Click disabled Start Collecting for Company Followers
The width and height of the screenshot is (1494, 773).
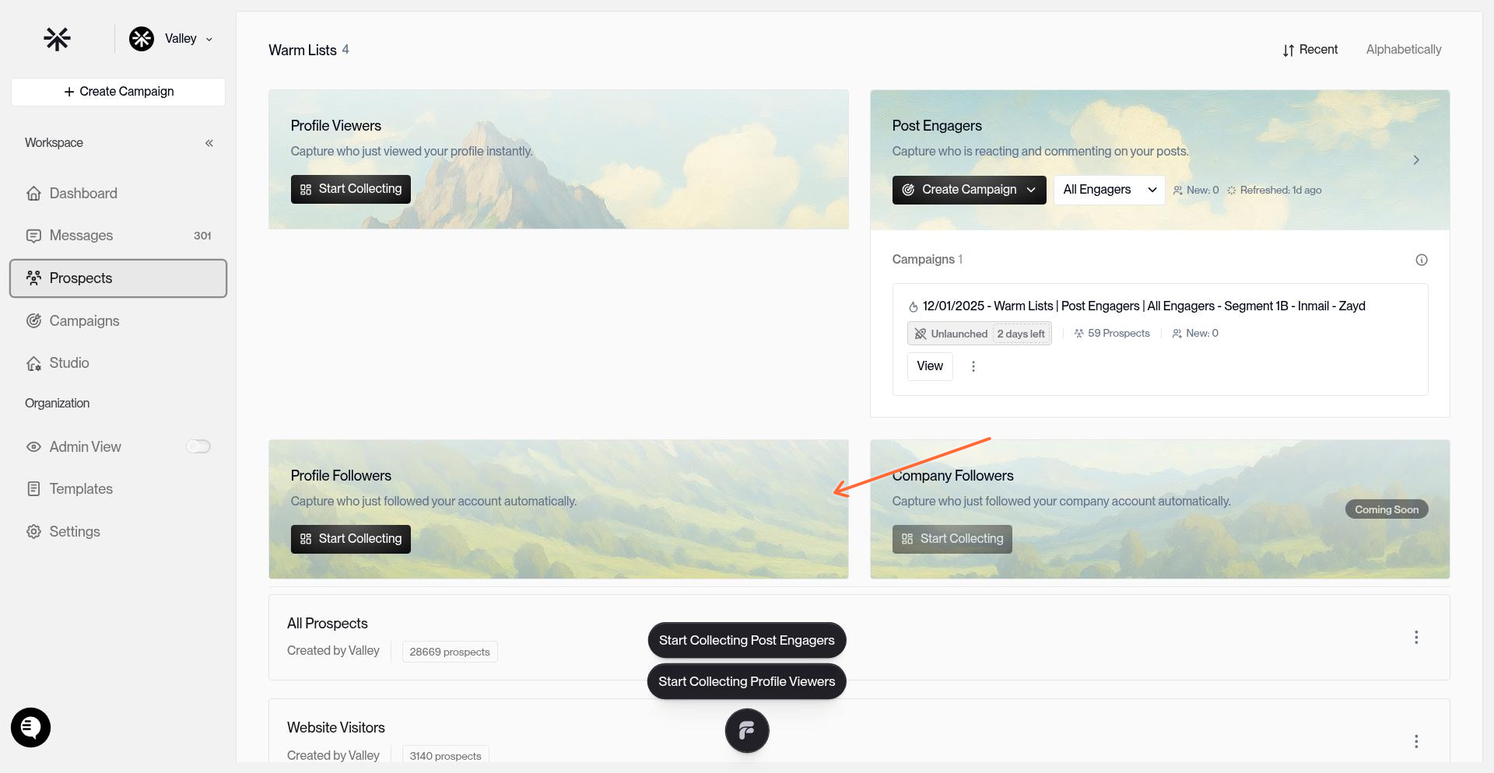(952, 539)
